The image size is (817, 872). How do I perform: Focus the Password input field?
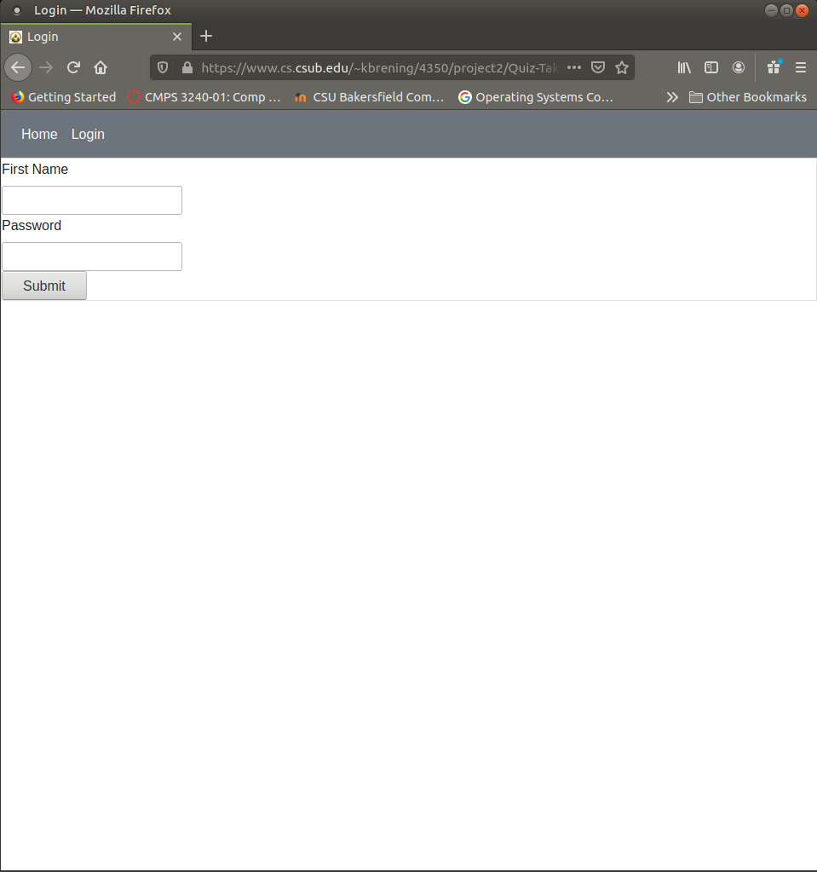[92, 257]
